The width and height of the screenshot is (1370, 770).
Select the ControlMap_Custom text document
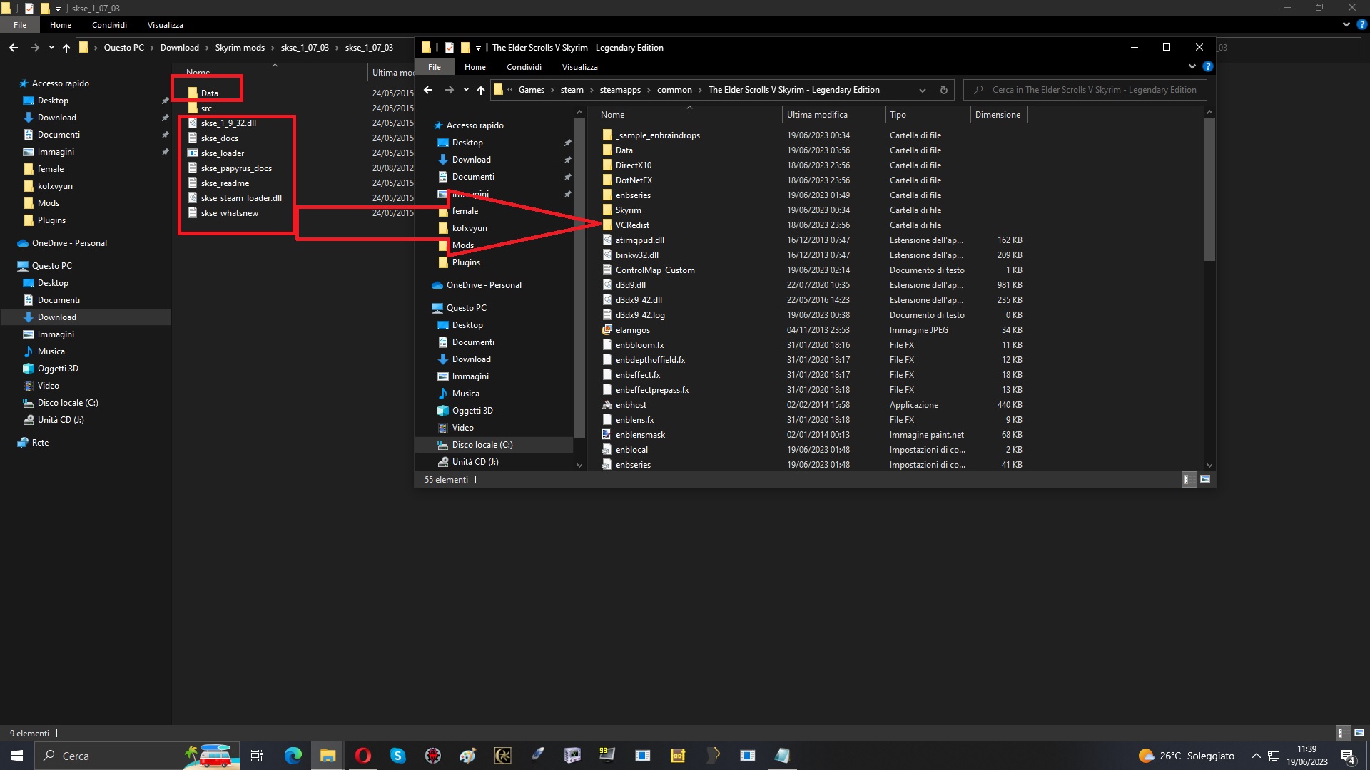[x=654, y=270]
